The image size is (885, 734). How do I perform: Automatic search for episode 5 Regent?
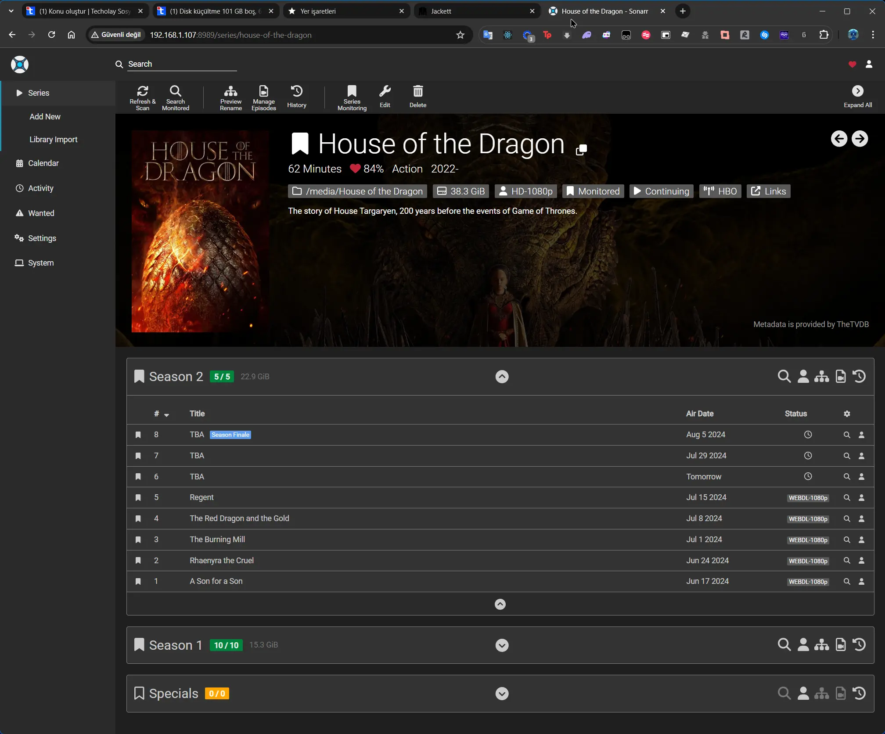[846, 497]
